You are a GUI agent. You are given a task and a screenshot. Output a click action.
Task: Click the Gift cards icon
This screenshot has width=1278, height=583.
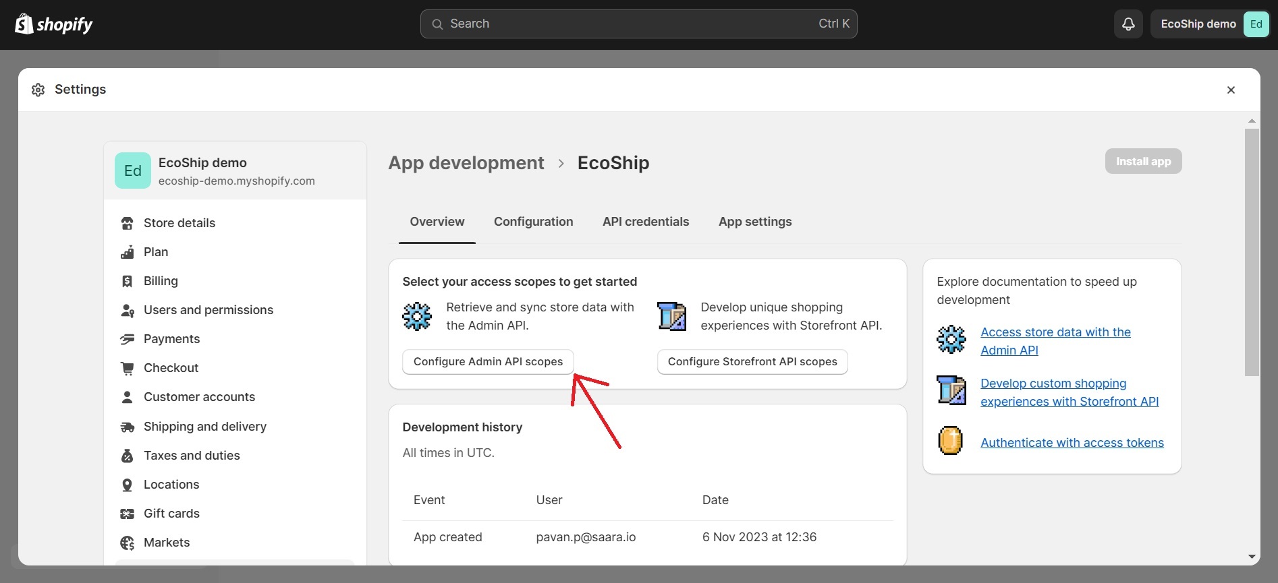click(x=127, y=514)
